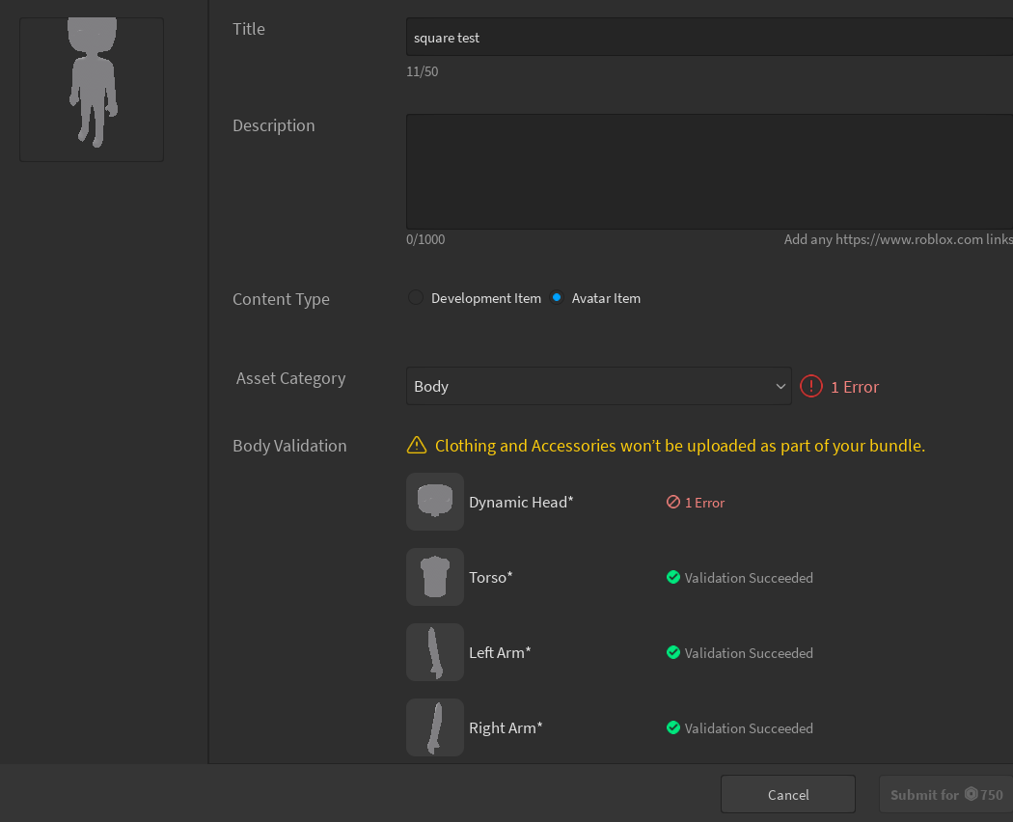Click the Submit for 750 button
Viewport: 1013px width, 822px height.
point(945,794)
